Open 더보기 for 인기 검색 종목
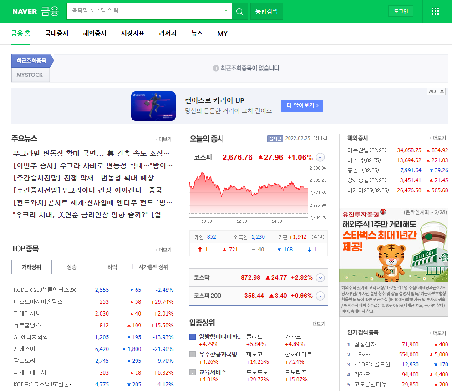 click(x=438, y=333)
